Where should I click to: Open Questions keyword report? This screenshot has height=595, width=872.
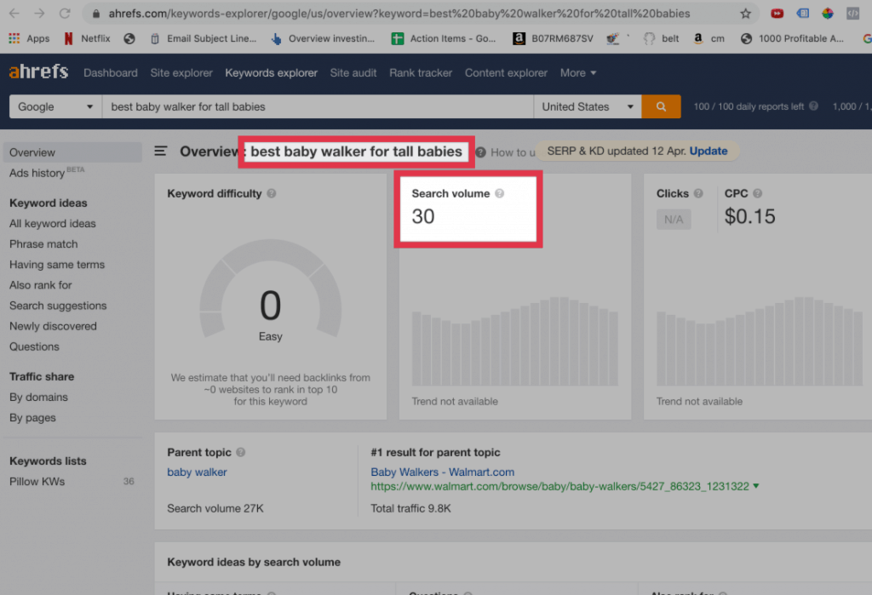(34, 347)
